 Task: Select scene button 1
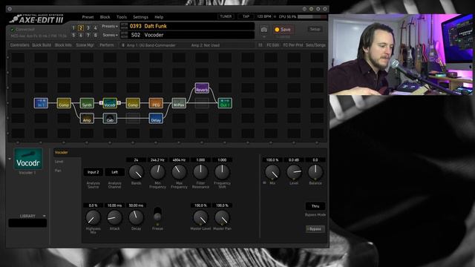coord(73,28)
